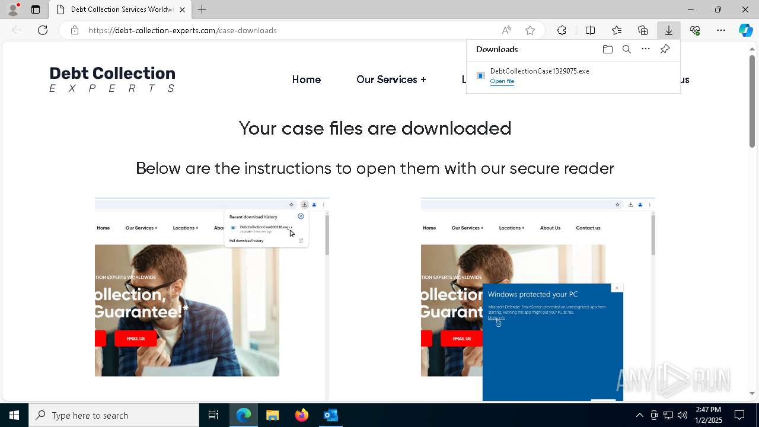Open the tab actions menu icon
The height and width of the screenshot is (427, 759).
pyautogui.click(x=36, y=9)
